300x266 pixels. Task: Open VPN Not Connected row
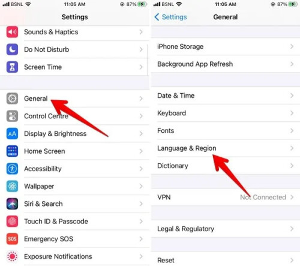point(226,197)
